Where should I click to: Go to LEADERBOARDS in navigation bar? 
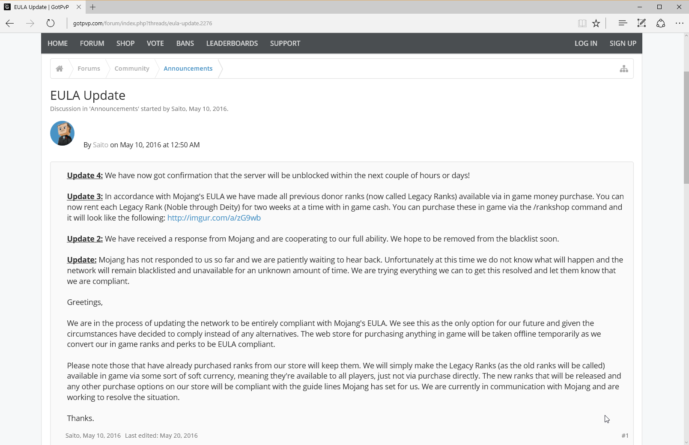pyautogui.click(x=232, y=43)
